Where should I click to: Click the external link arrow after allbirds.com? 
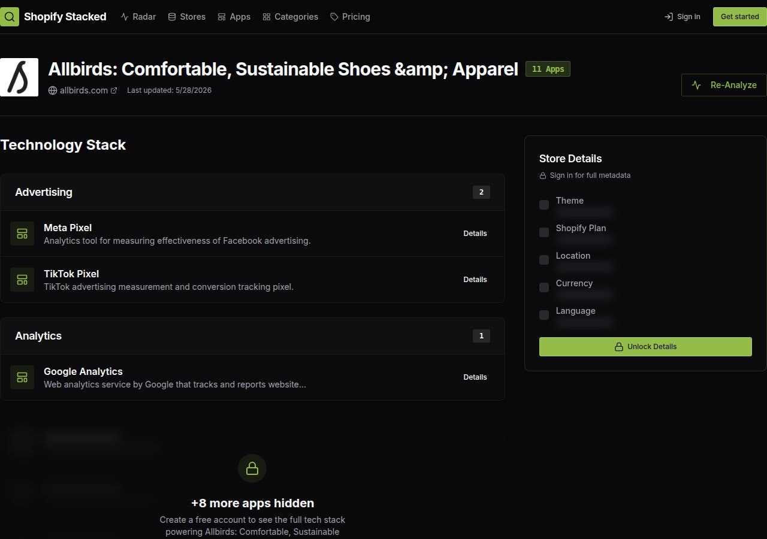pyautogui.click(x=114, y=90)
